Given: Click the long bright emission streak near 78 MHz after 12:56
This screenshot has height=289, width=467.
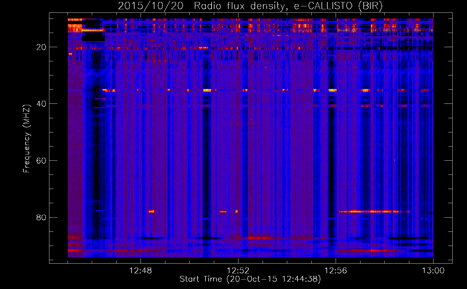Looking at the screenshot, I should click(375, 212).
